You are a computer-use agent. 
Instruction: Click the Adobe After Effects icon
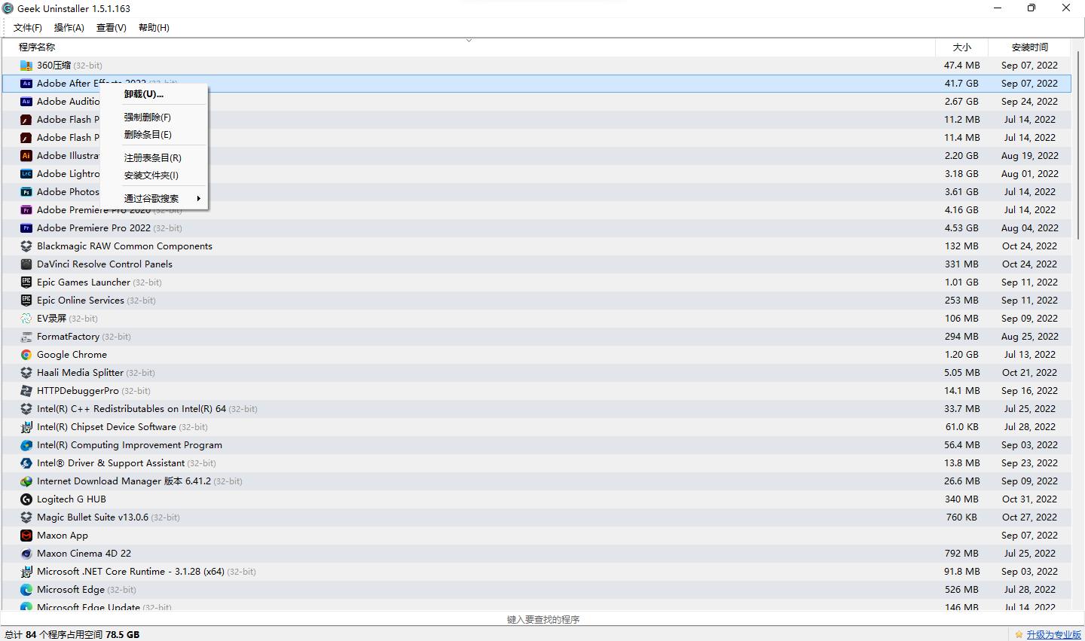click(x=26, y=84)
